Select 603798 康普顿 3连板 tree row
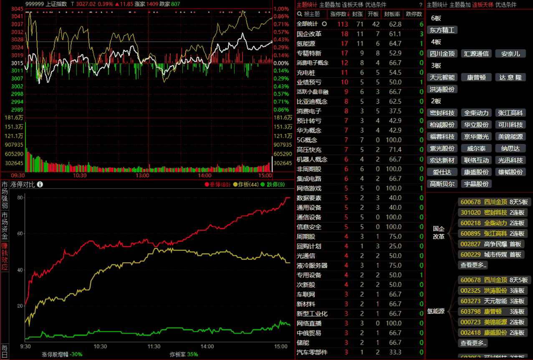This screenshot has width=533, height=360. pyautogui.click(x=493, y=312)
